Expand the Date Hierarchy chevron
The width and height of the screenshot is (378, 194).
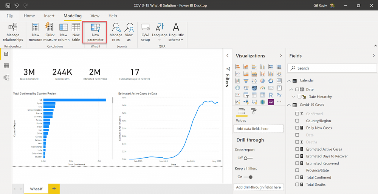coord(293,97)
